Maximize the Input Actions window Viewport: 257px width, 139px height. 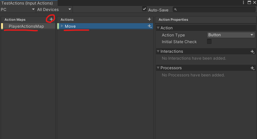point(249,2)
